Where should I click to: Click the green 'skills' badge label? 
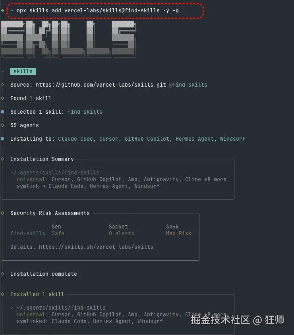[23, 71]
